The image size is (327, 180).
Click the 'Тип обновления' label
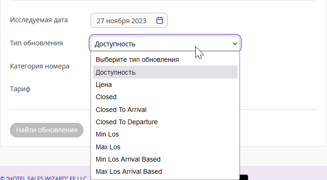[x=36, y=43]
